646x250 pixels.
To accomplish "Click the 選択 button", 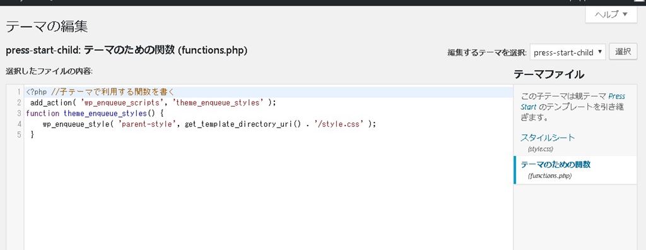I will coord(623,52).
